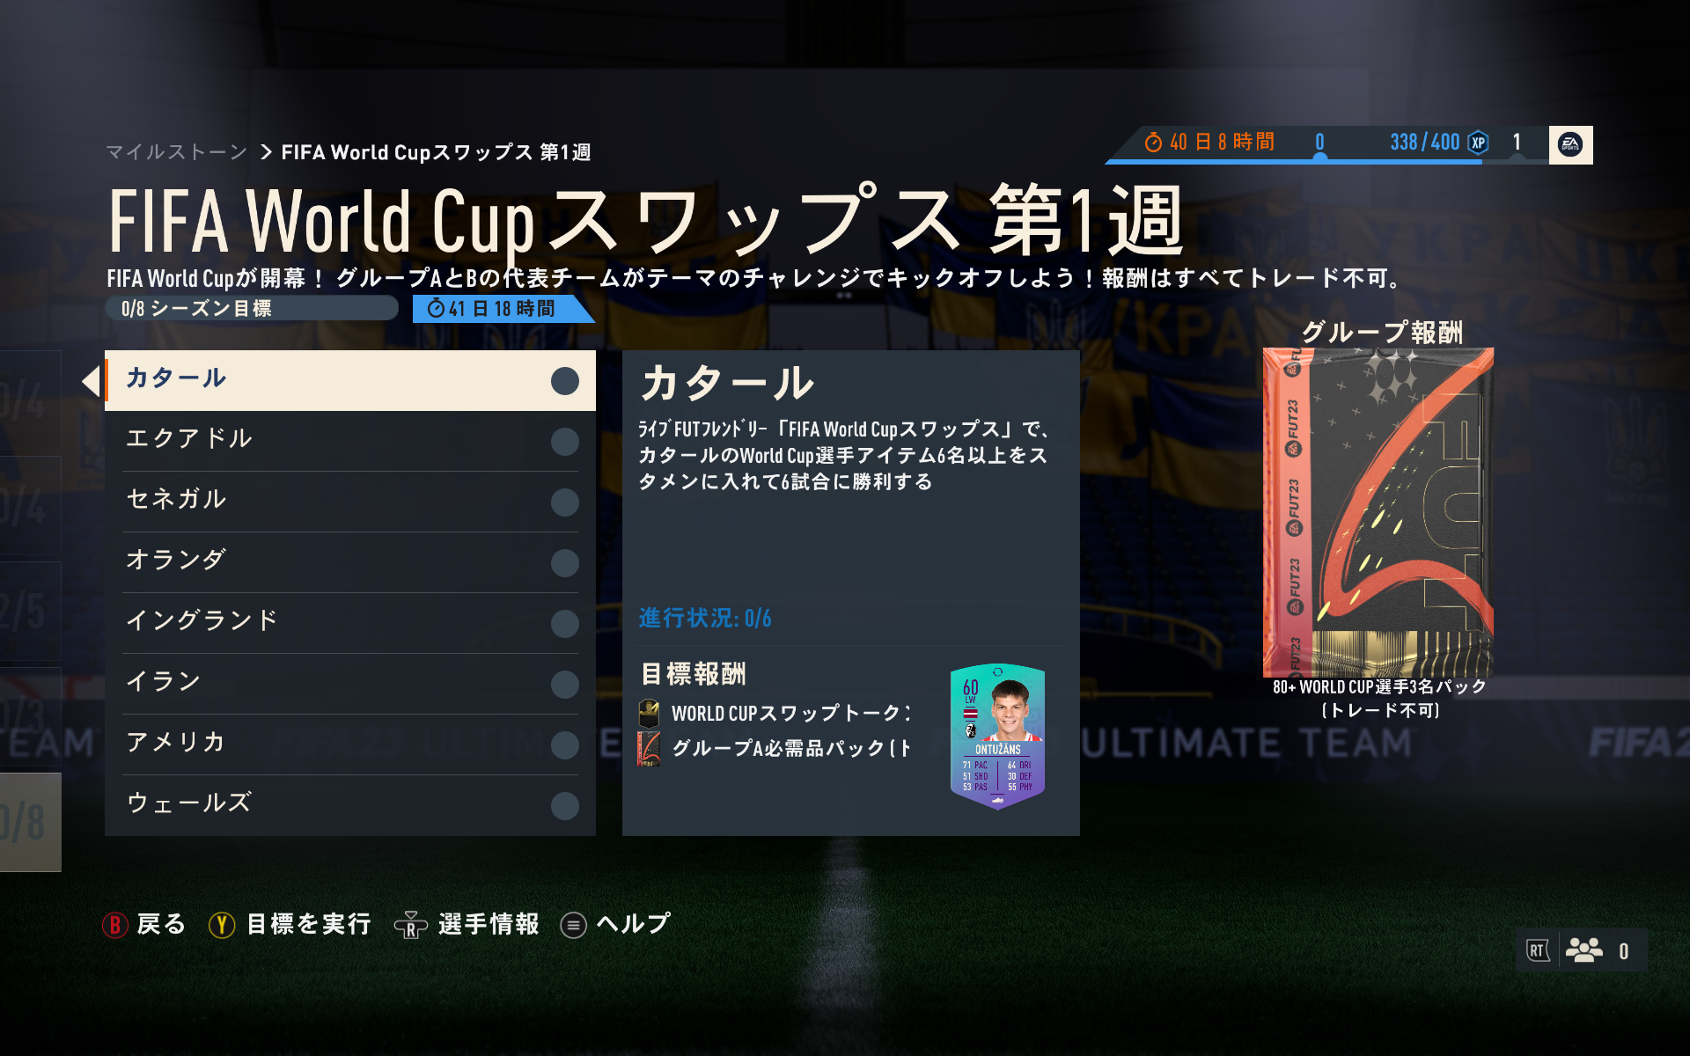Viewport: 1690px width, 1056px height.
Task: Click the breadcrumb chevron after マイルストーン
Action: pos(266,152)
